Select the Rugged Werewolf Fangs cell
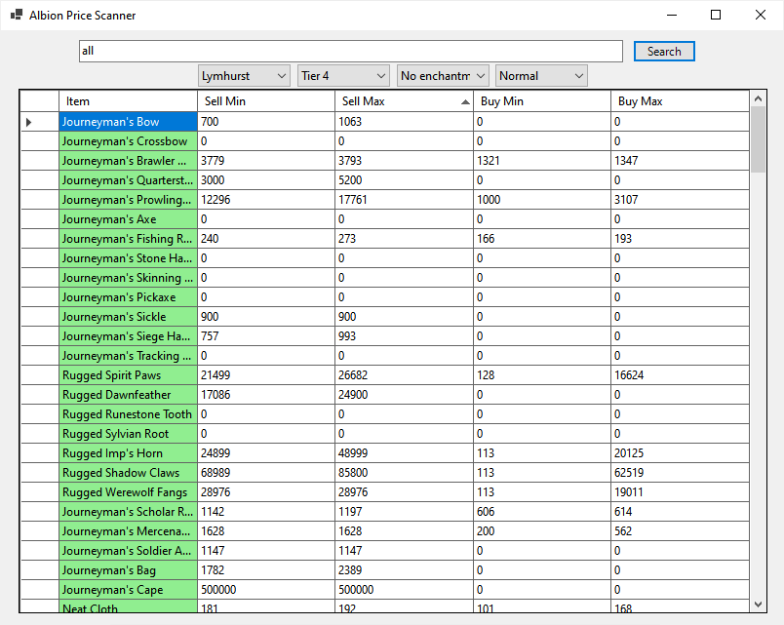784x625 pixels. (129, 492)
